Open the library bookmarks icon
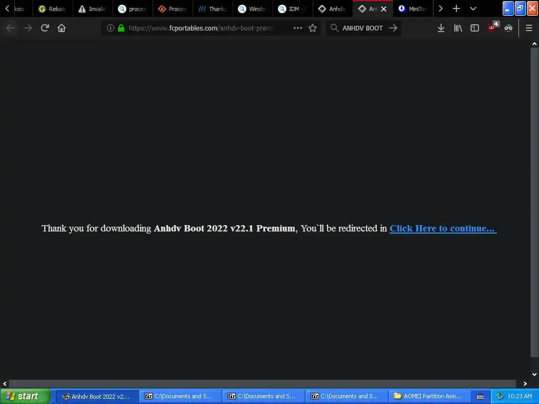Viewport: 539px width, 404px height. click(x=458, y=28)
